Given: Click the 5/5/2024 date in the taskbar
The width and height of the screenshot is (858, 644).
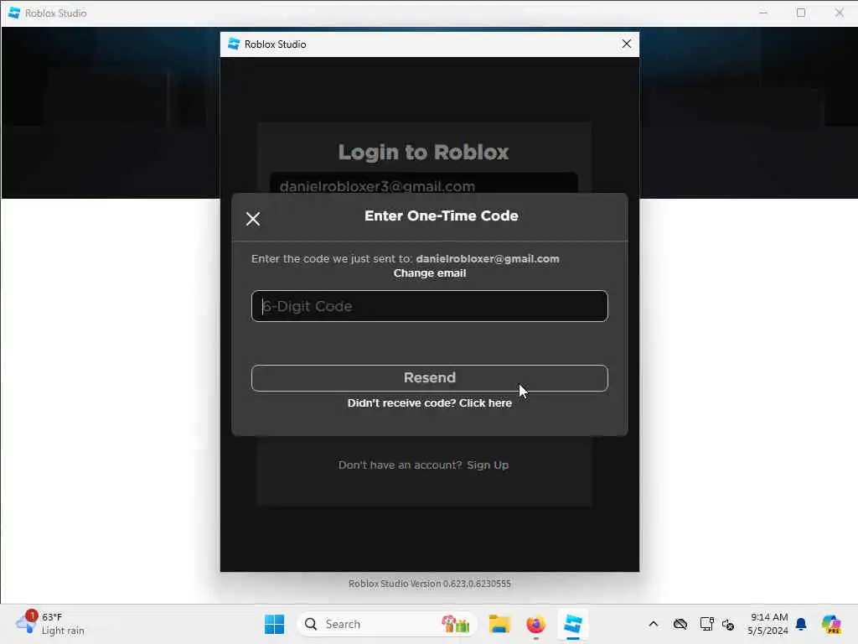Looking at the screenshot, I should pyautogui.click(x=768, y=631).
